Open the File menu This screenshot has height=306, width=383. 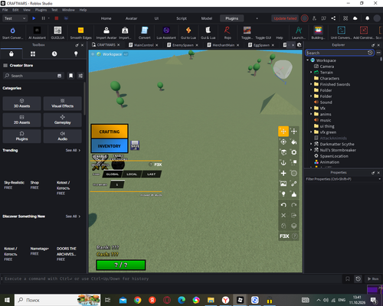coord(5,10)
